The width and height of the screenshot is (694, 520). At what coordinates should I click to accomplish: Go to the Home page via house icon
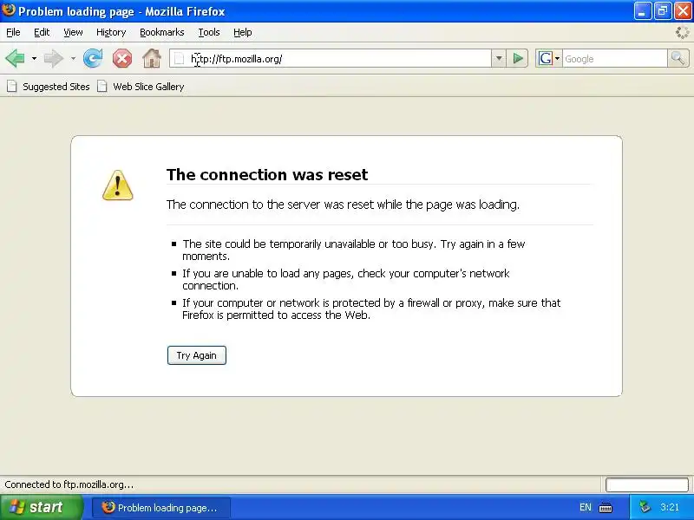click(x=151, y=58)
